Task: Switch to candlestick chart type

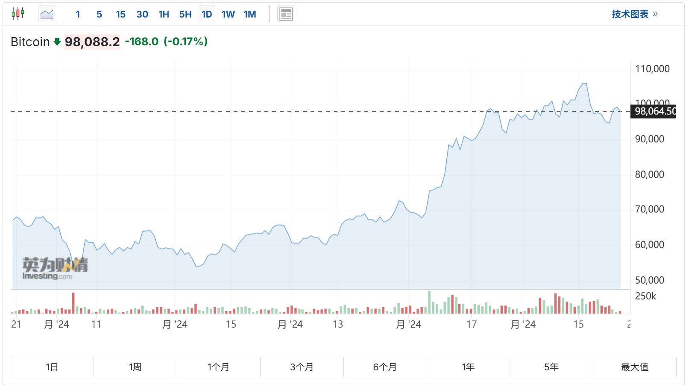Action: (x=18, y=14)
